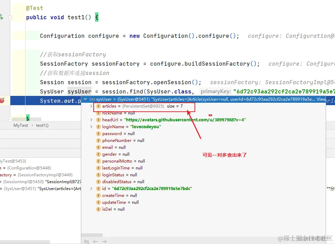The width and height of the screenshot is (335, 244).
Task: Select the email = null row
Action: tap(203, 147)
